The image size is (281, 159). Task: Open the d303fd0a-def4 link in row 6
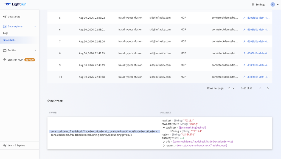click(258, 30)
